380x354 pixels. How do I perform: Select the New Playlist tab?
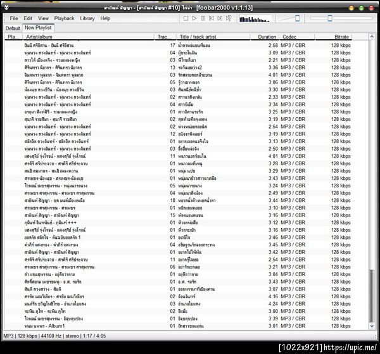[38, 28]
